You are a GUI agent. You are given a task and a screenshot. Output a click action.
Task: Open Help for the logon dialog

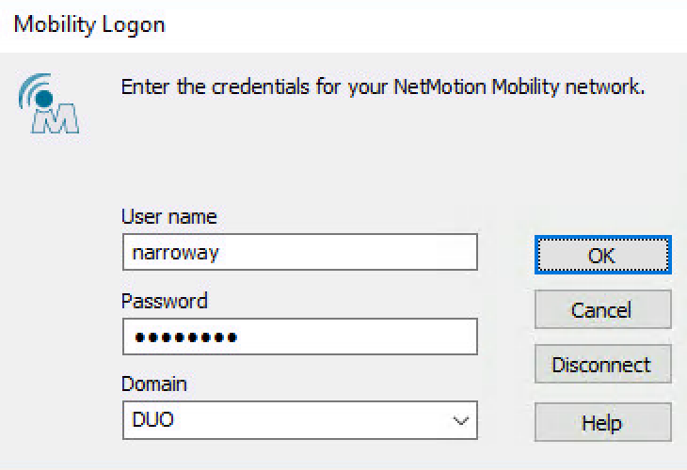click(602, 422)
